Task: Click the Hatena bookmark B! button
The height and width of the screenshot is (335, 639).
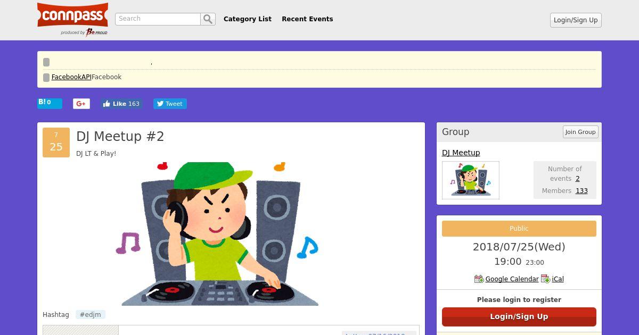Action: click(x=50, y=103)
